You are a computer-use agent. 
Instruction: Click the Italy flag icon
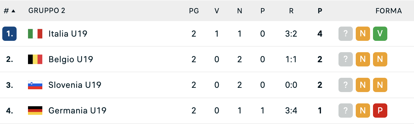(35, 34)
